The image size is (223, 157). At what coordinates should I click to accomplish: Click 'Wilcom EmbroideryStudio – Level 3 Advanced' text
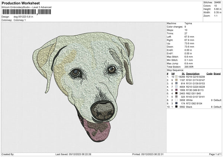click(26, 7)
